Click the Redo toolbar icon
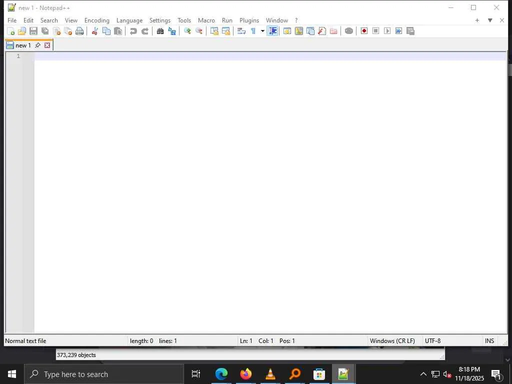Screen dimensions: 512x384 pyautogui.click(x=145, y=31)
